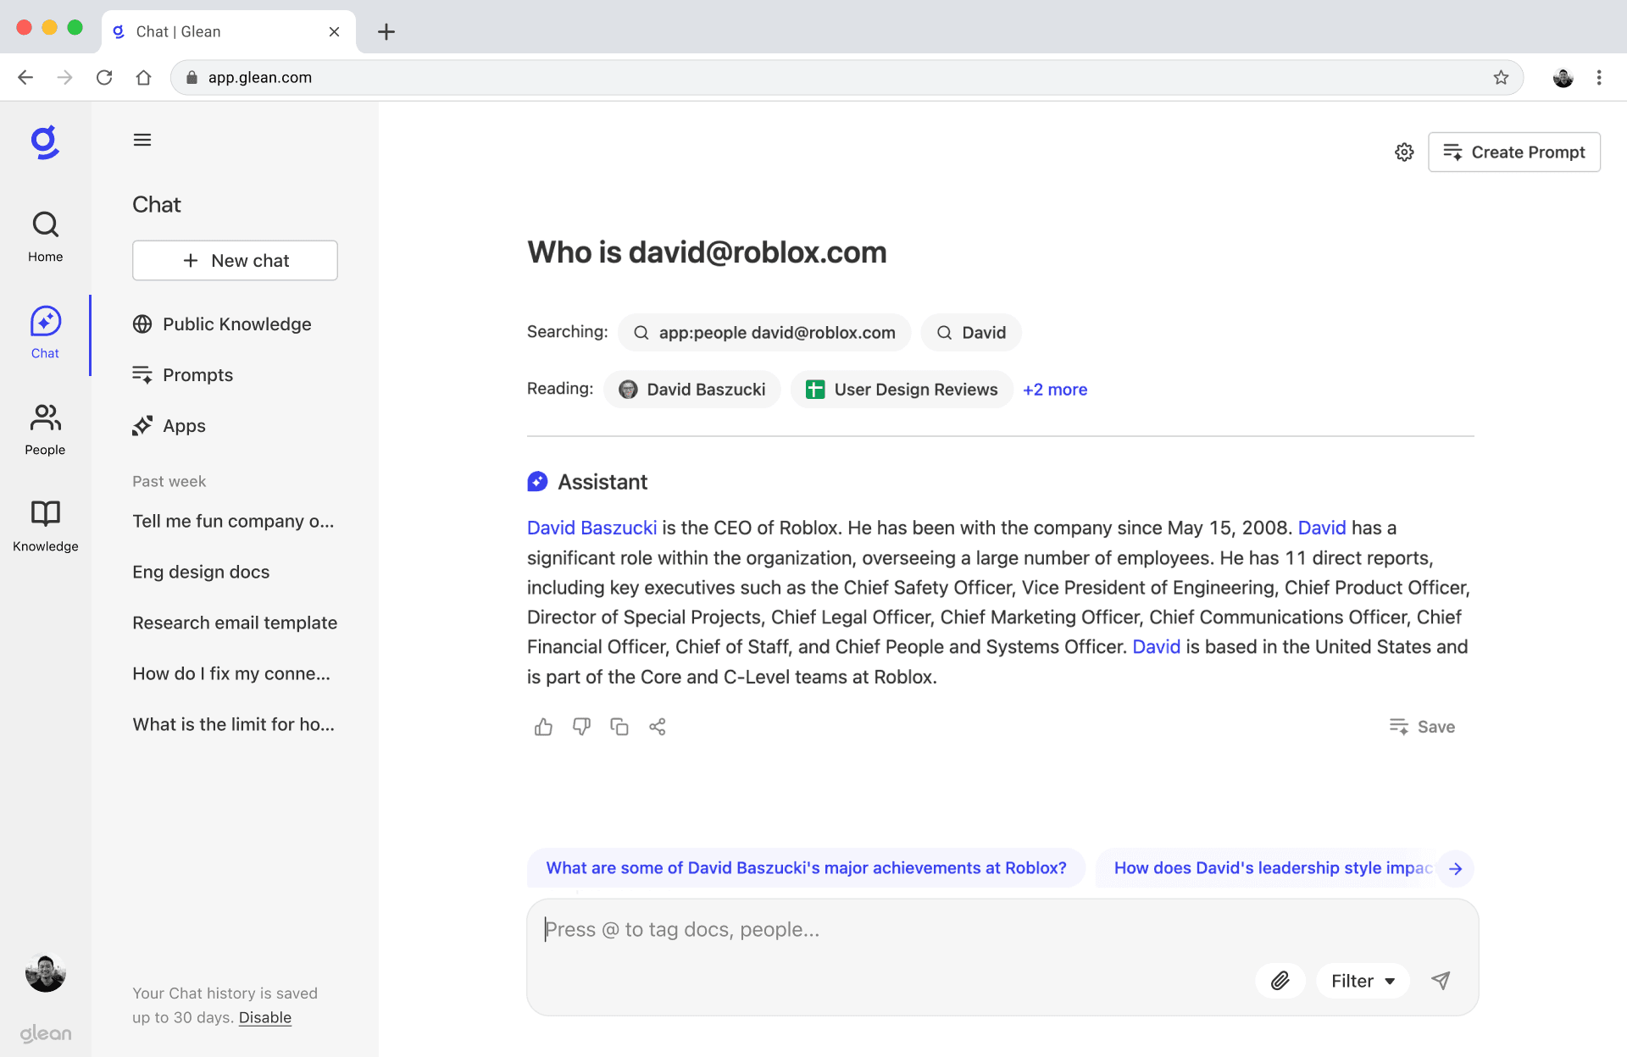1627x1057 pixels.
Task: Open the Home search section
Action: click(x=45, y=236)
